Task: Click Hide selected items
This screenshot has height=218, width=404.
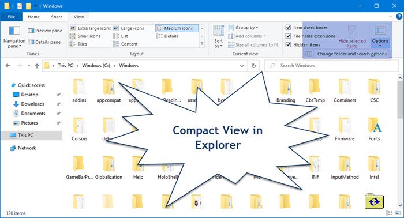Action: point(352,36)
